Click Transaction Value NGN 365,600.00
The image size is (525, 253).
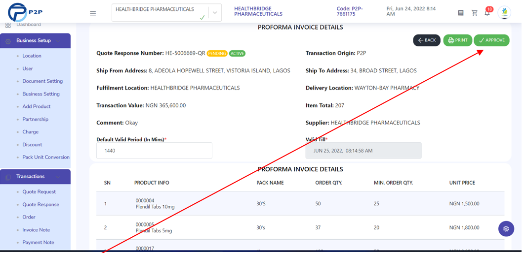[165, 105]
